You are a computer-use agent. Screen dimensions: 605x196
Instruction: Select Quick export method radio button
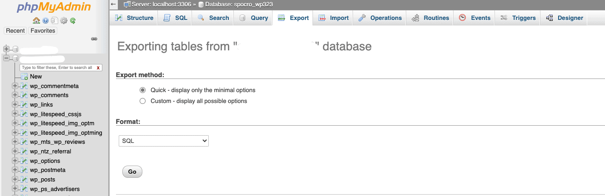pyautogui.click(x=142, y=90)
